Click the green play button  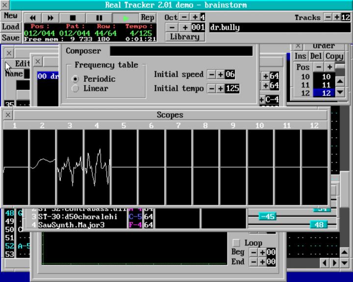(126, 18)
